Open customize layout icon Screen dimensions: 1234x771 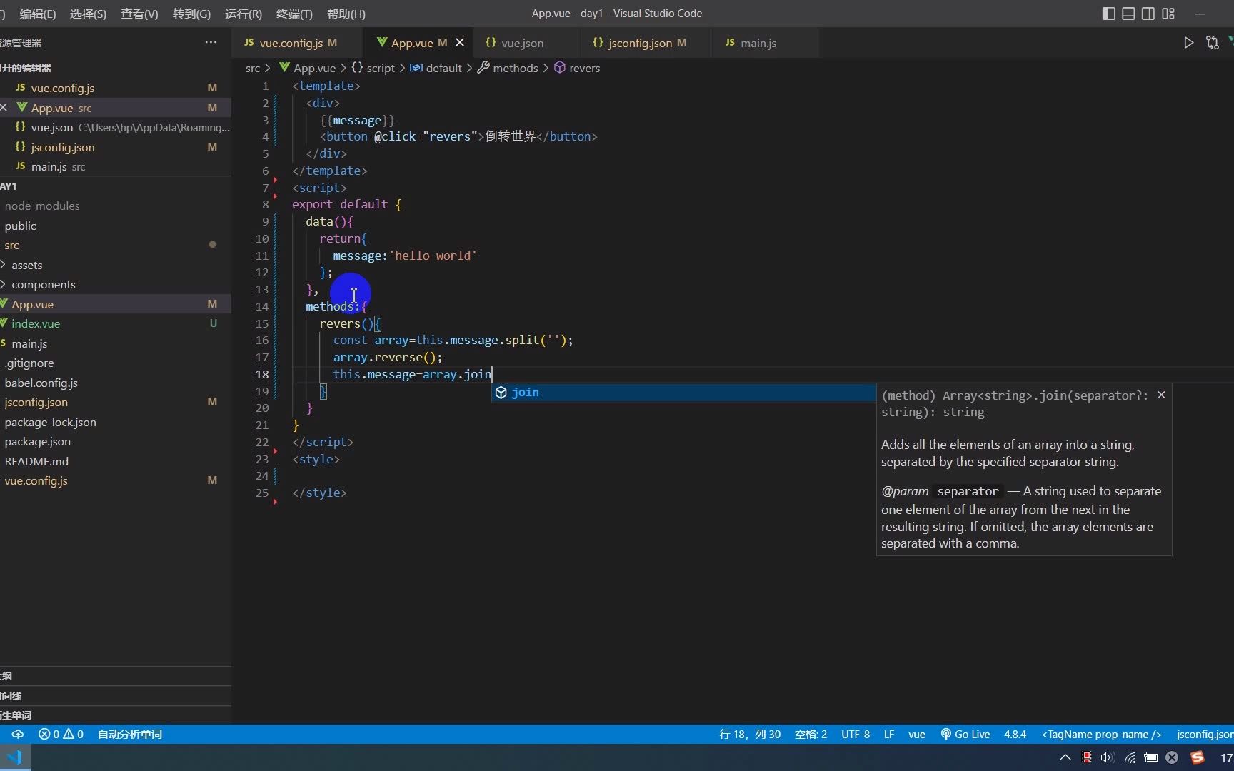coord(1168,14)
